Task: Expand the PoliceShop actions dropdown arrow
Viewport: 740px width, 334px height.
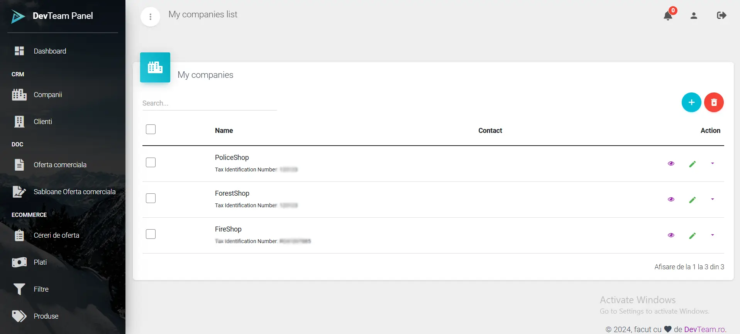Action: tap(712, 164)
